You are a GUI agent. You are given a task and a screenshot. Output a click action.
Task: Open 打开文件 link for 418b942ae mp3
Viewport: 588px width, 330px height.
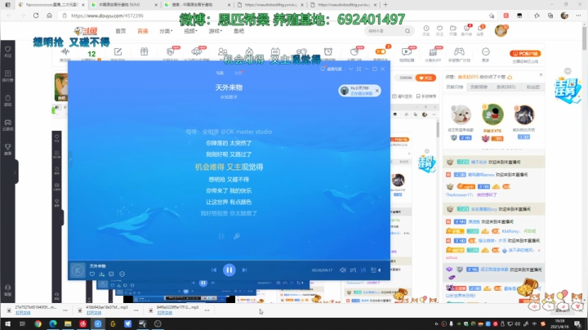click(x=94, y=313)
